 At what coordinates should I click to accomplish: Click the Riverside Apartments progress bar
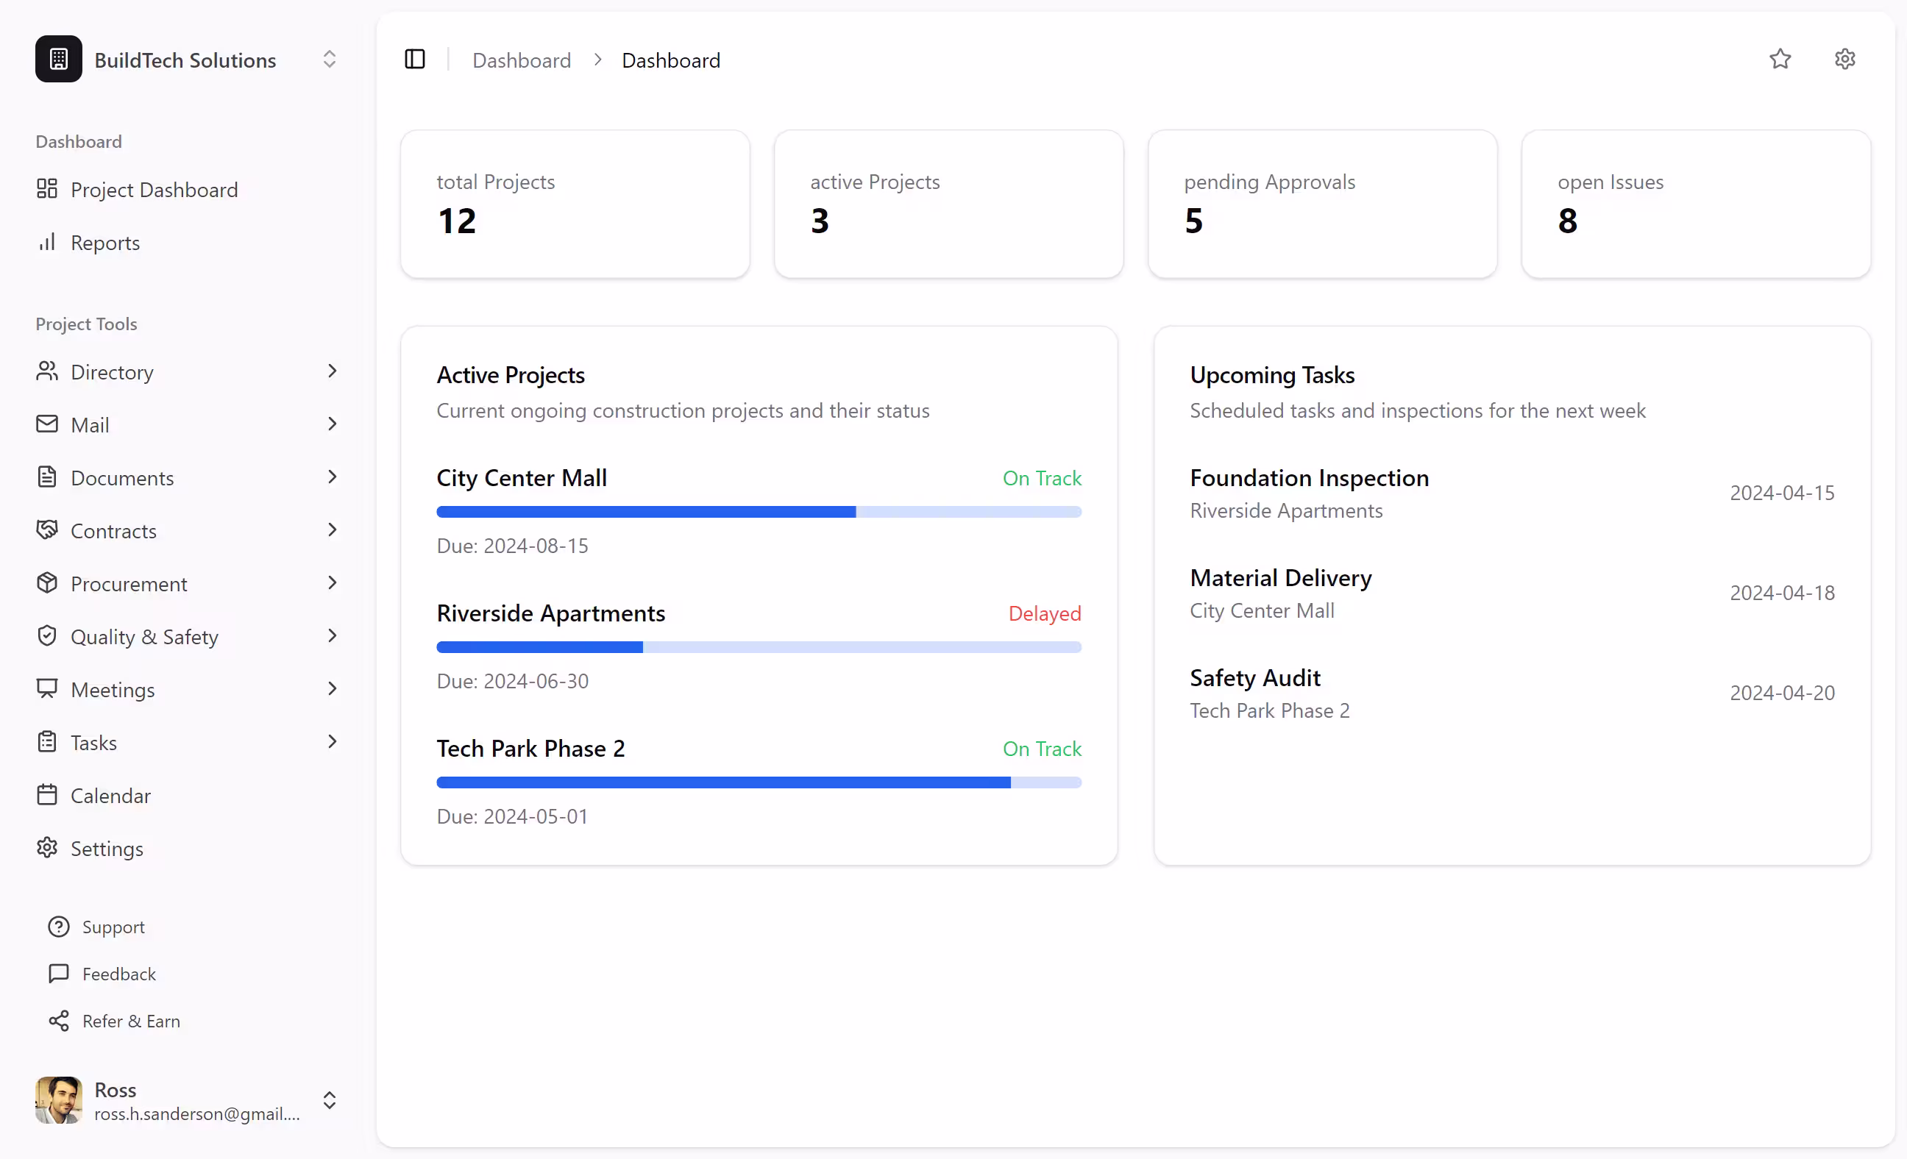tap(759, 648)
